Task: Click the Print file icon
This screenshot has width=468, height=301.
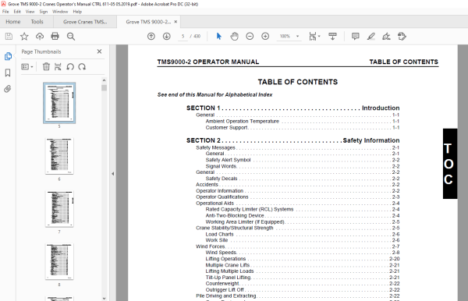Action: click(x=55, y=37)
